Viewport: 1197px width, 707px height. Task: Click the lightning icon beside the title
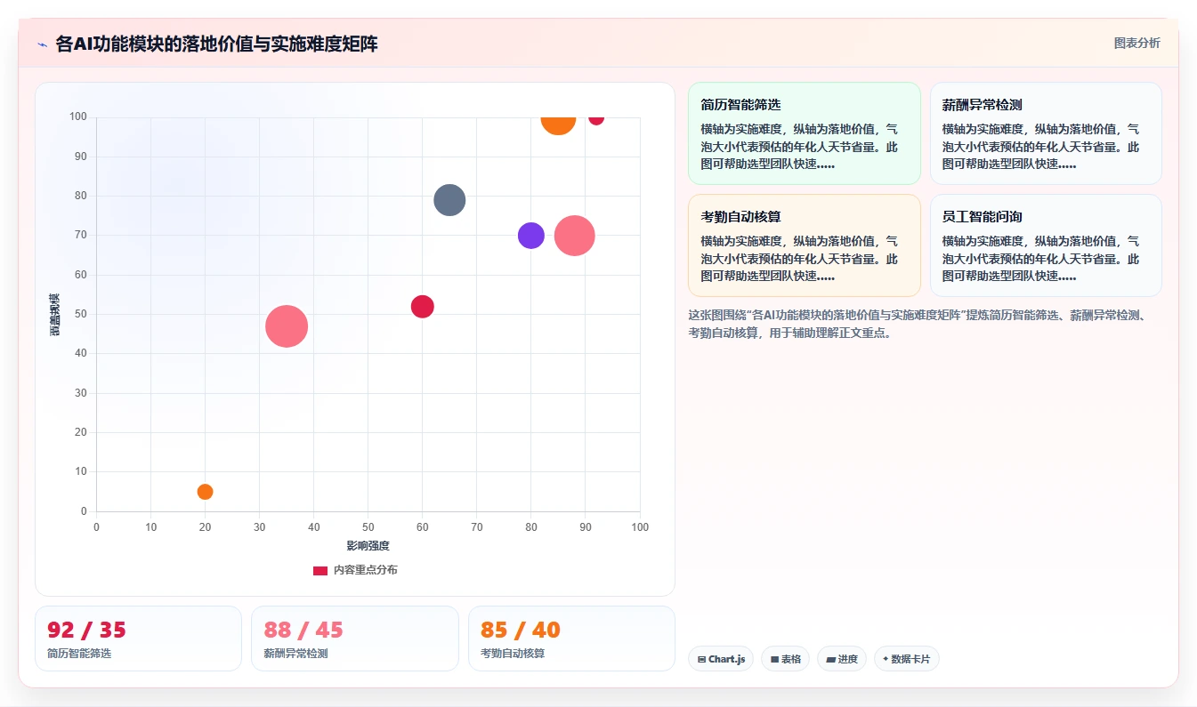pos(42,44)
